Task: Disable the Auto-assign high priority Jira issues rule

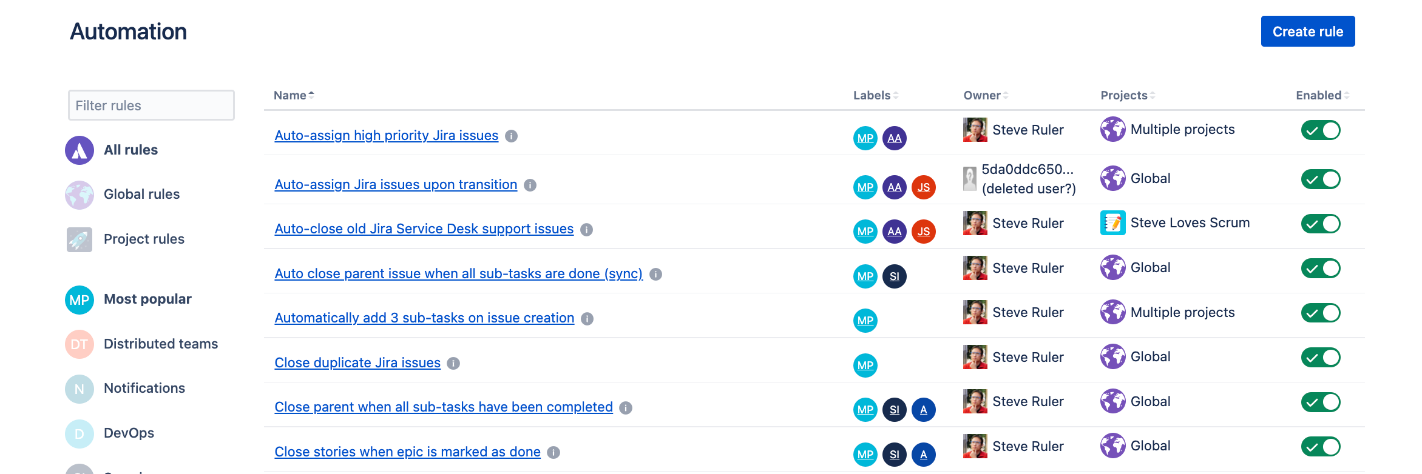Action: 1320,130
